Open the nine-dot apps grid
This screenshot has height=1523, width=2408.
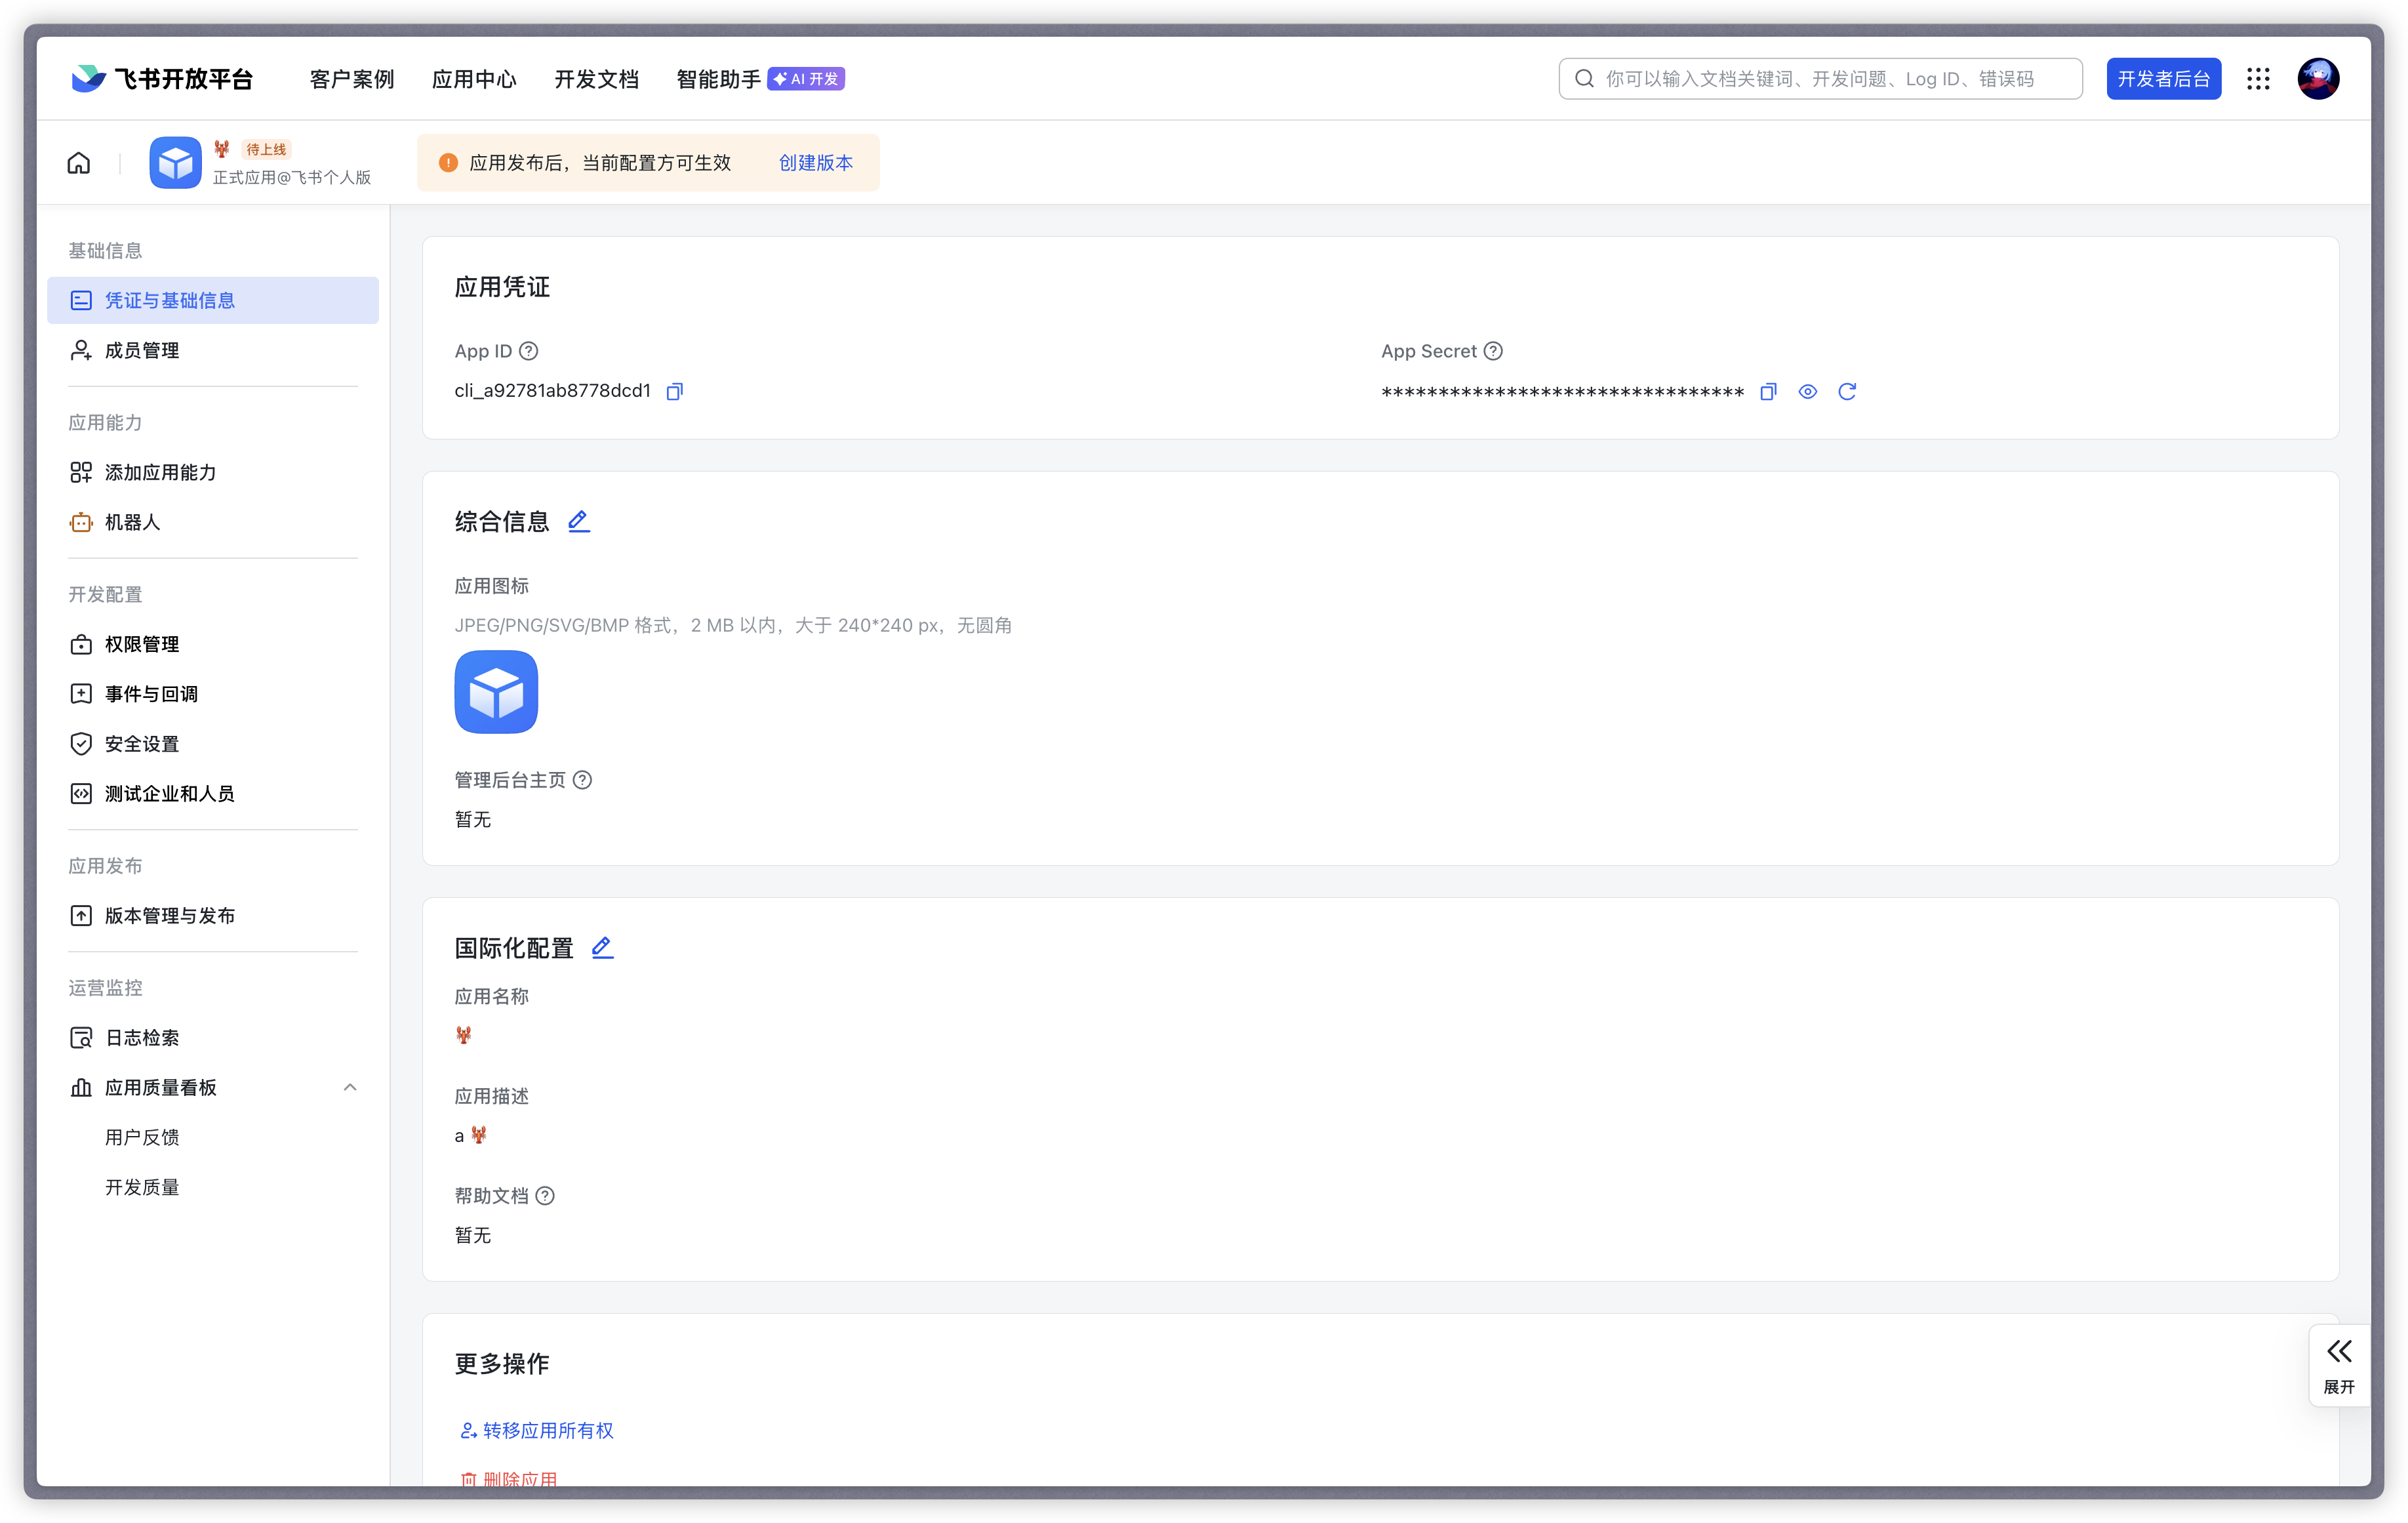coord(2258,79)
